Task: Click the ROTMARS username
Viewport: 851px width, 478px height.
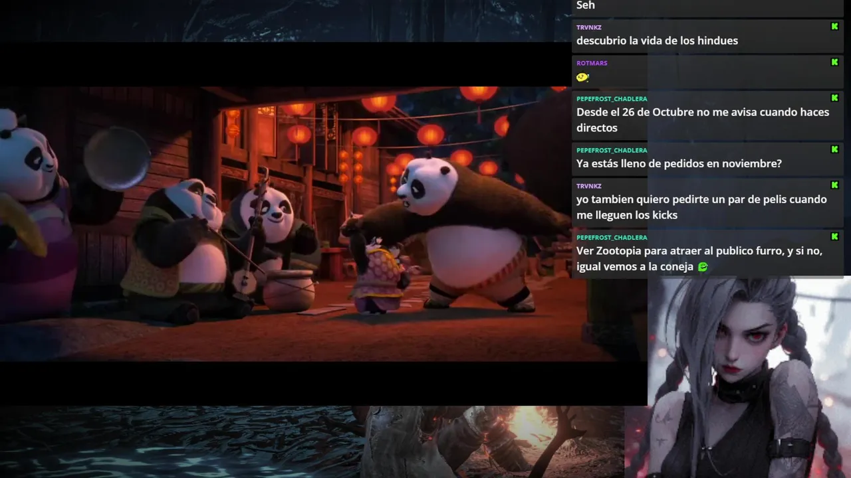Action: tap(592, 63)
